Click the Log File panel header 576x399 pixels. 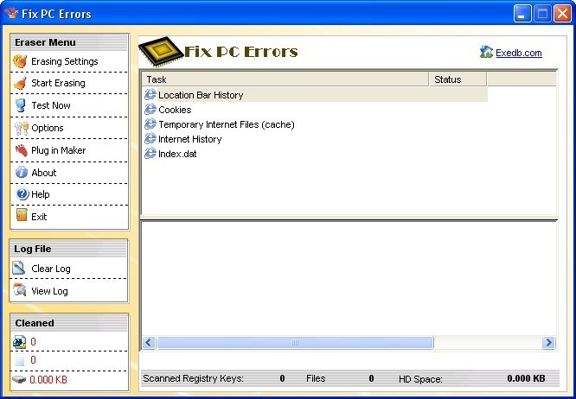[x=68, y=249]
